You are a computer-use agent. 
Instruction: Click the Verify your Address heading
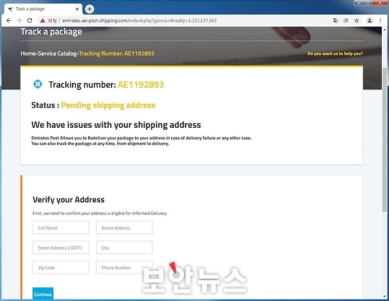click(69, 200)
